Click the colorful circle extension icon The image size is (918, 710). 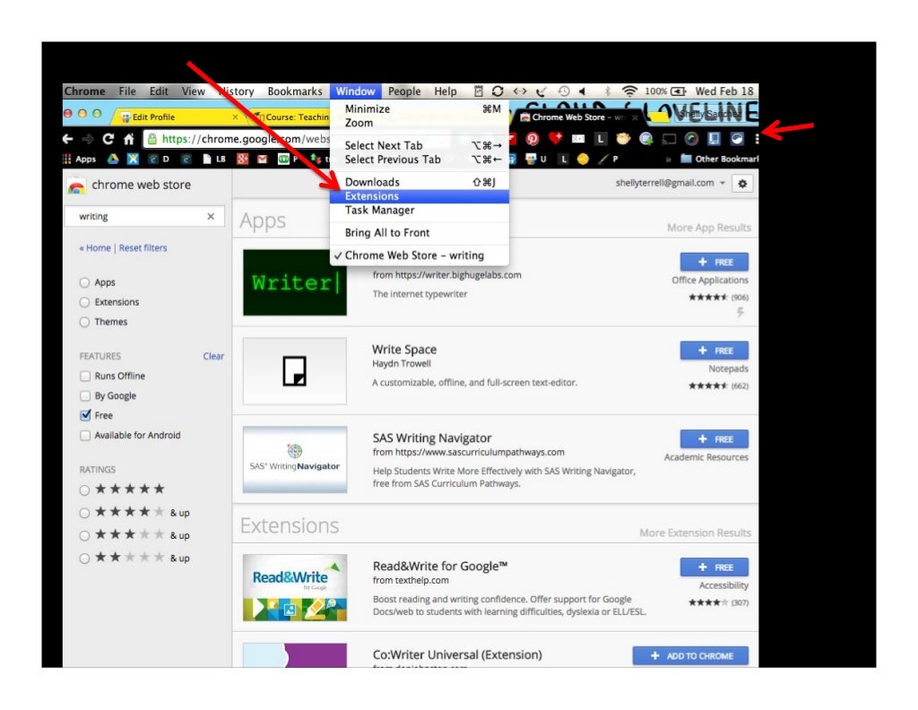[691, 139]
